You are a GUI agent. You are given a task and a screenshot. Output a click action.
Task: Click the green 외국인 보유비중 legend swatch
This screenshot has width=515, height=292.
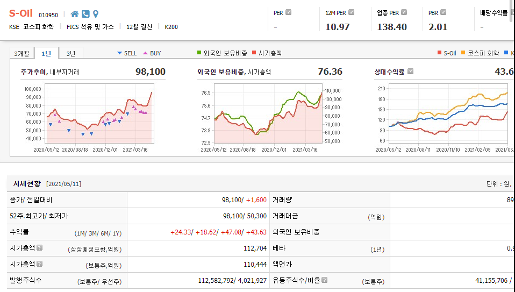pyautogui.click(x=199, y=53)
